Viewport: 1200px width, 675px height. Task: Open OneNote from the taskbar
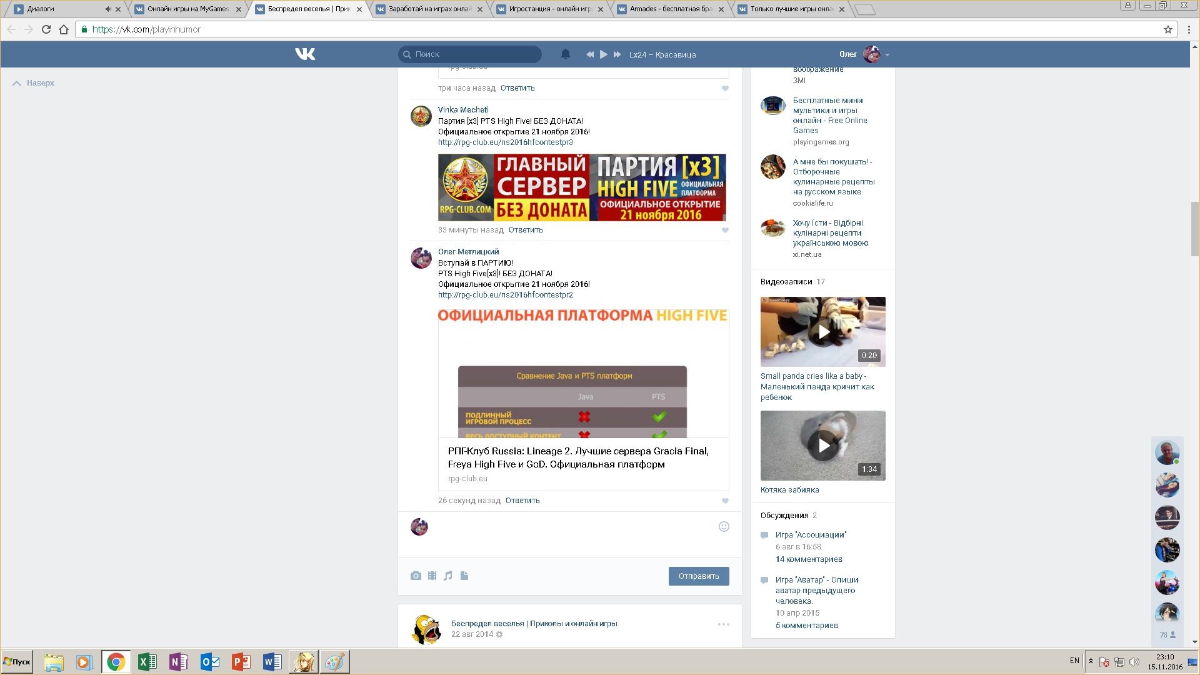178,662
